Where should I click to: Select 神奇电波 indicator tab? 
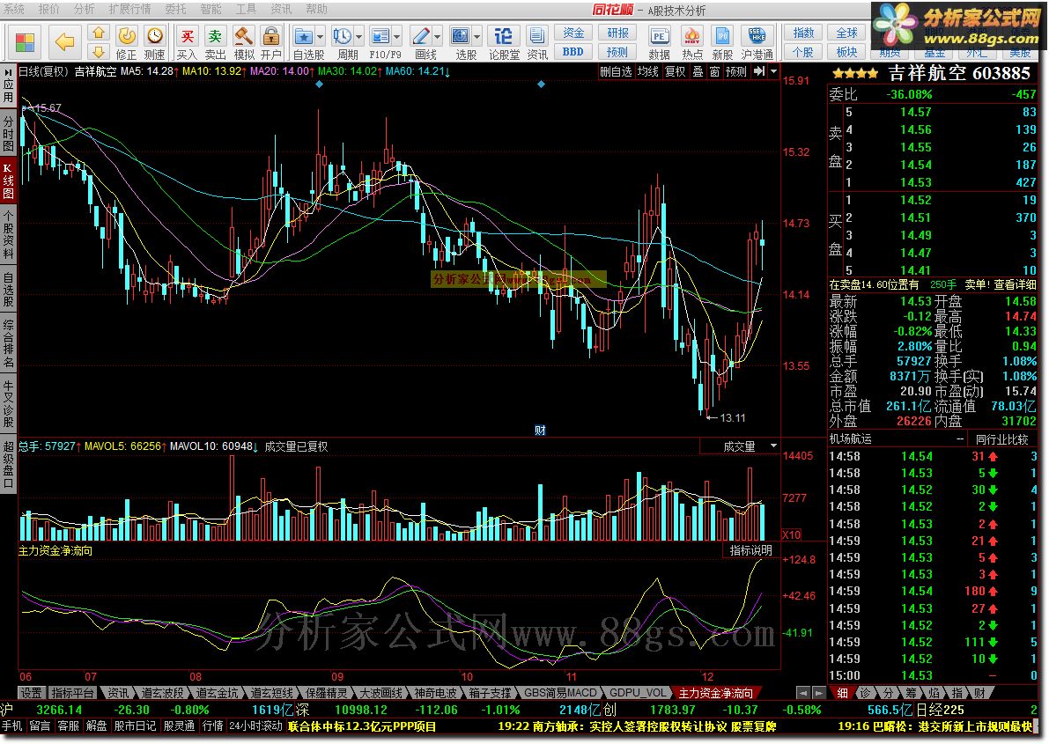coord(435,692)
